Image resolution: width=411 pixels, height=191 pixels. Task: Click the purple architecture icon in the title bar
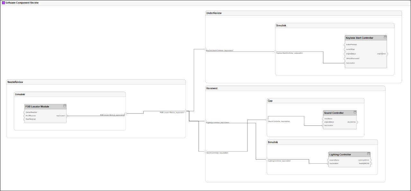coord(3,3)
